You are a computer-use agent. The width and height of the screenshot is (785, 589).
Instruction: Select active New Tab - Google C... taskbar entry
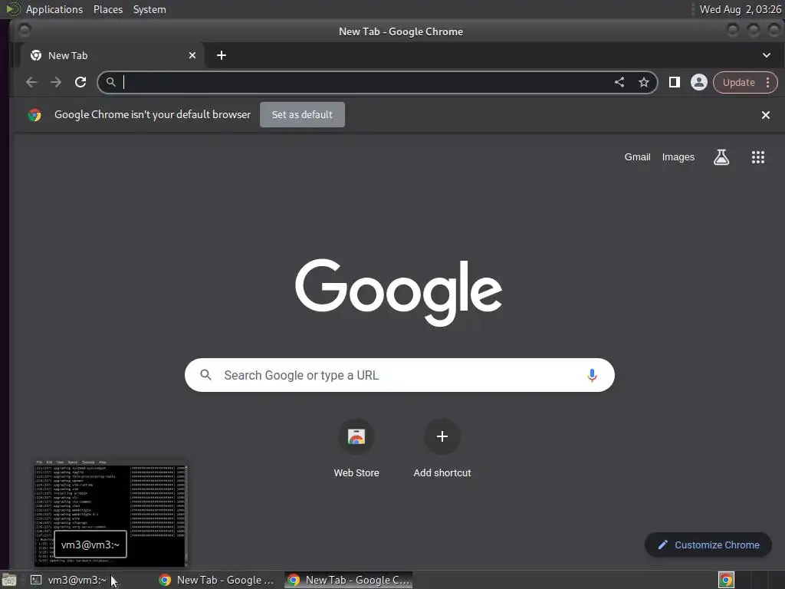tap(349, 580)
